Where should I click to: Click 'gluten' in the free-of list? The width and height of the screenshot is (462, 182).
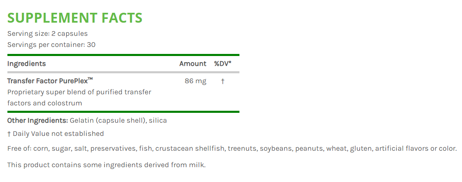(x=360, y=148)
